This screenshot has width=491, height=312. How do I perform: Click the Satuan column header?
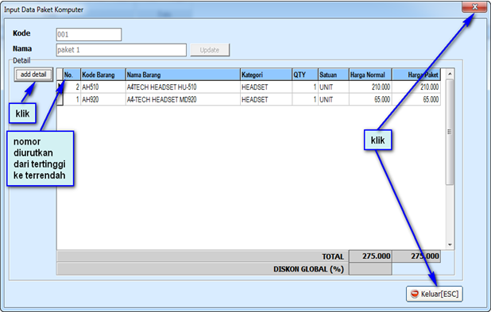(x=334, y=75)
